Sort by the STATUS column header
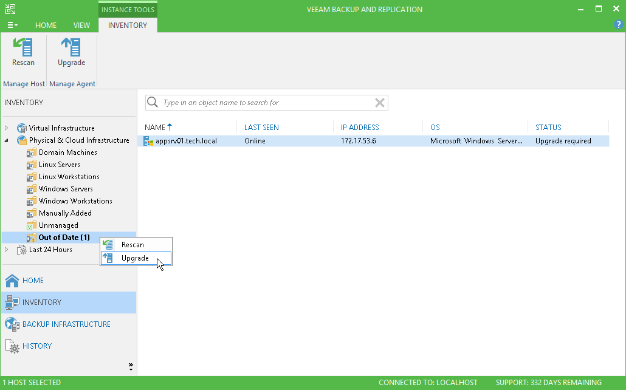 pos(548,128)
